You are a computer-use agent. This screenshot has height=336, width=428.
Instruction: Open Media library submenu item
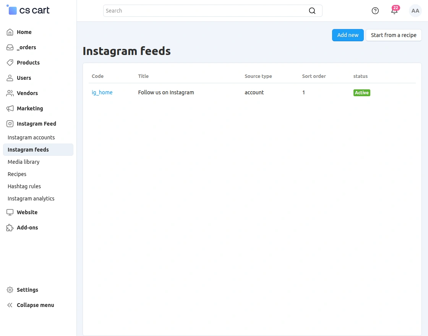point(23,162)
